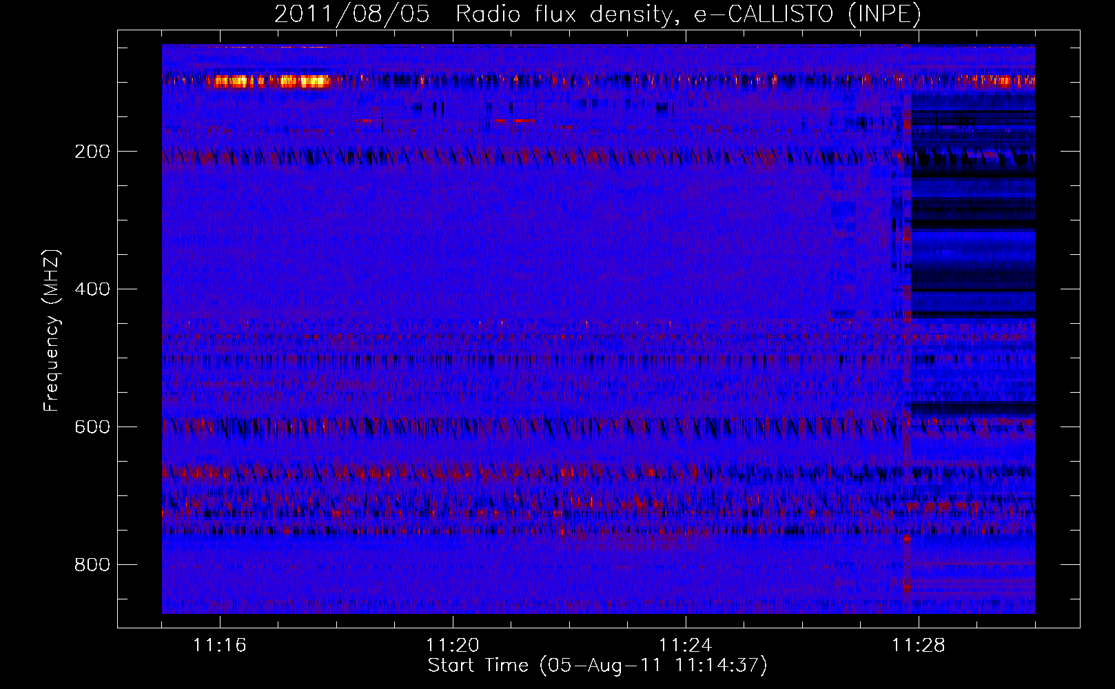Select the 'Frequency (MHZ)' axis label

51,330
